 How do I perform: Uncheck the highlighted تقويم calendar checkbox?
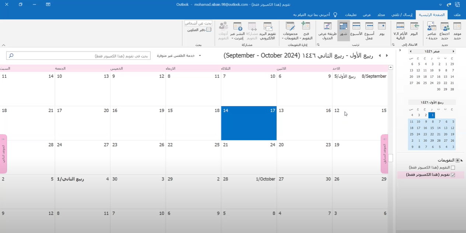(453, 175)
